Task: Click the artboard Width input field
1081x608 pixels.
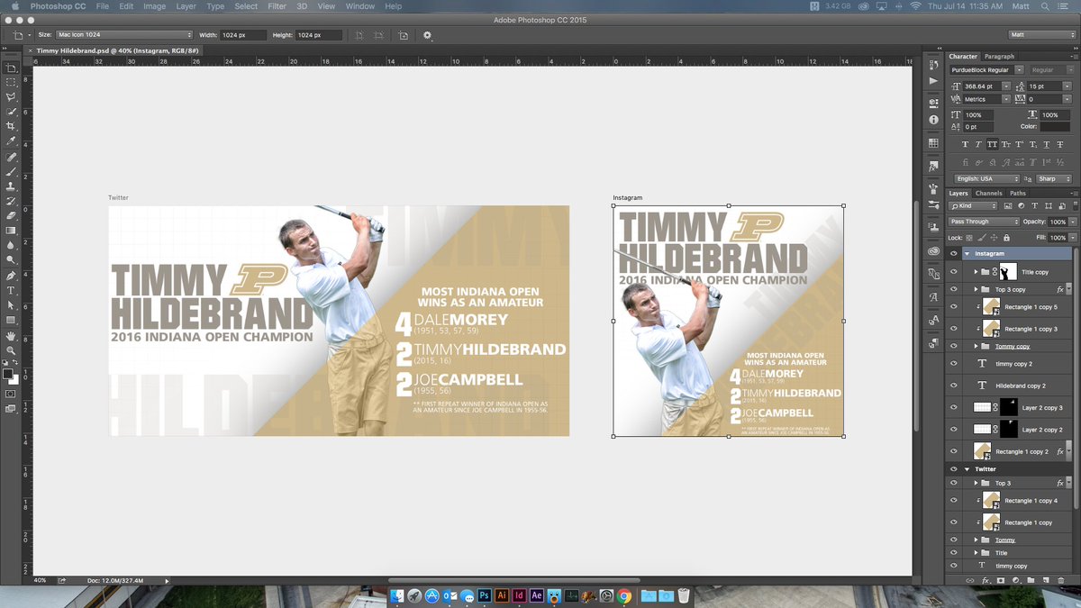Action: pos(244,35)
